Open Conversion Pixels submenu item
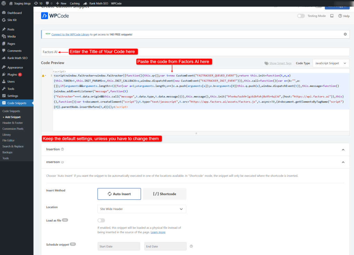354x255 pixels. point(13,129)
